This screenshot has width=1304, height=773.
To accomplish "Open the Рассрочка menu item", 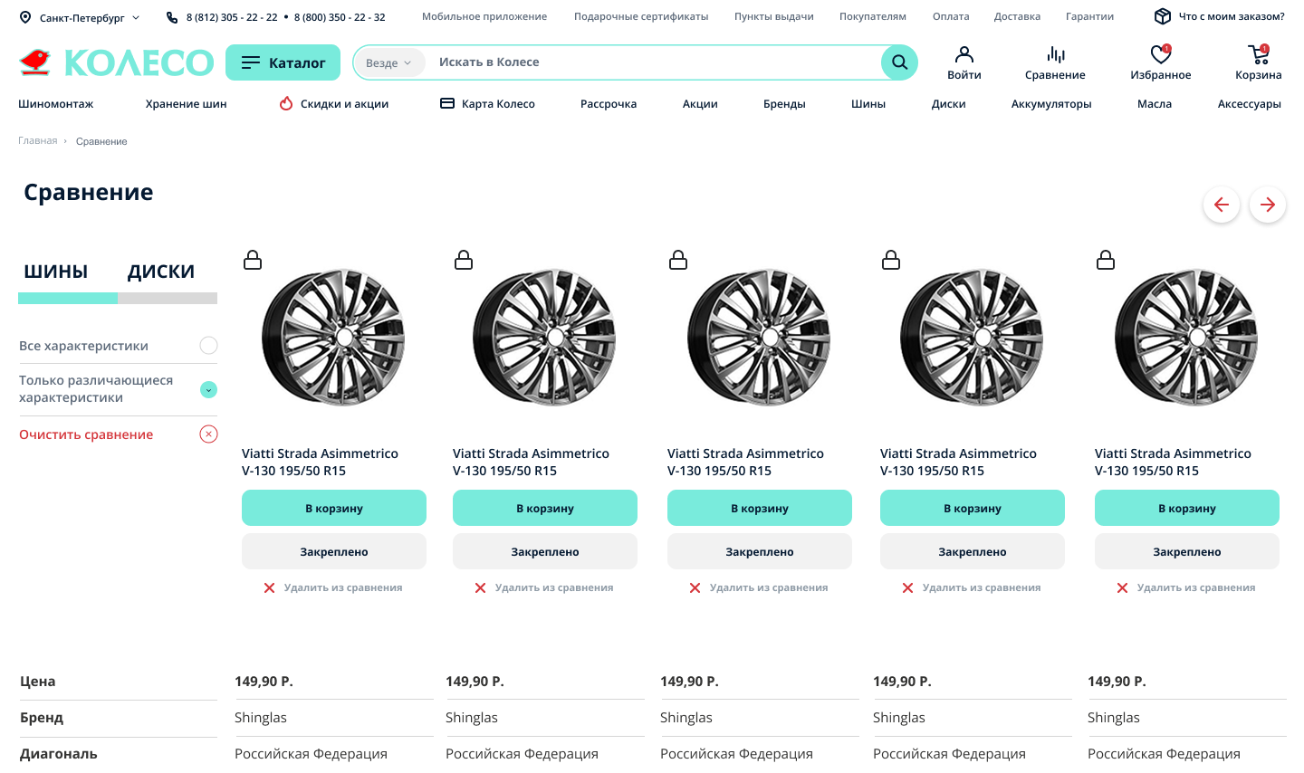I will [609, 104].
